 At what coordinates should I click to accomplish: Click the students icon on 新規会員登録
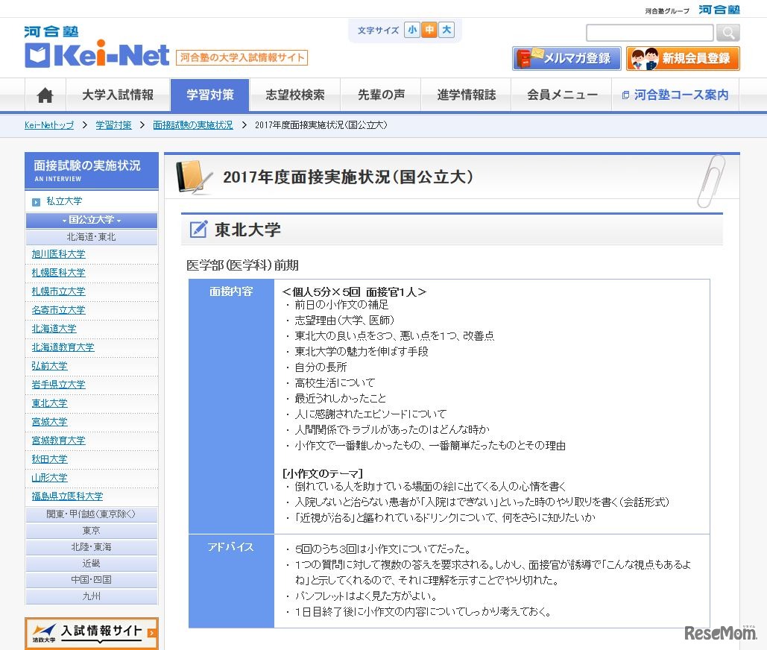644,59
